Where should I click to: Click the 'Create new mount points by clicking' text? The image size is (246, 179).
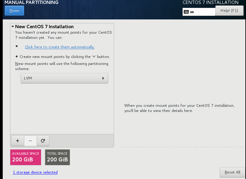click(65, 57)
